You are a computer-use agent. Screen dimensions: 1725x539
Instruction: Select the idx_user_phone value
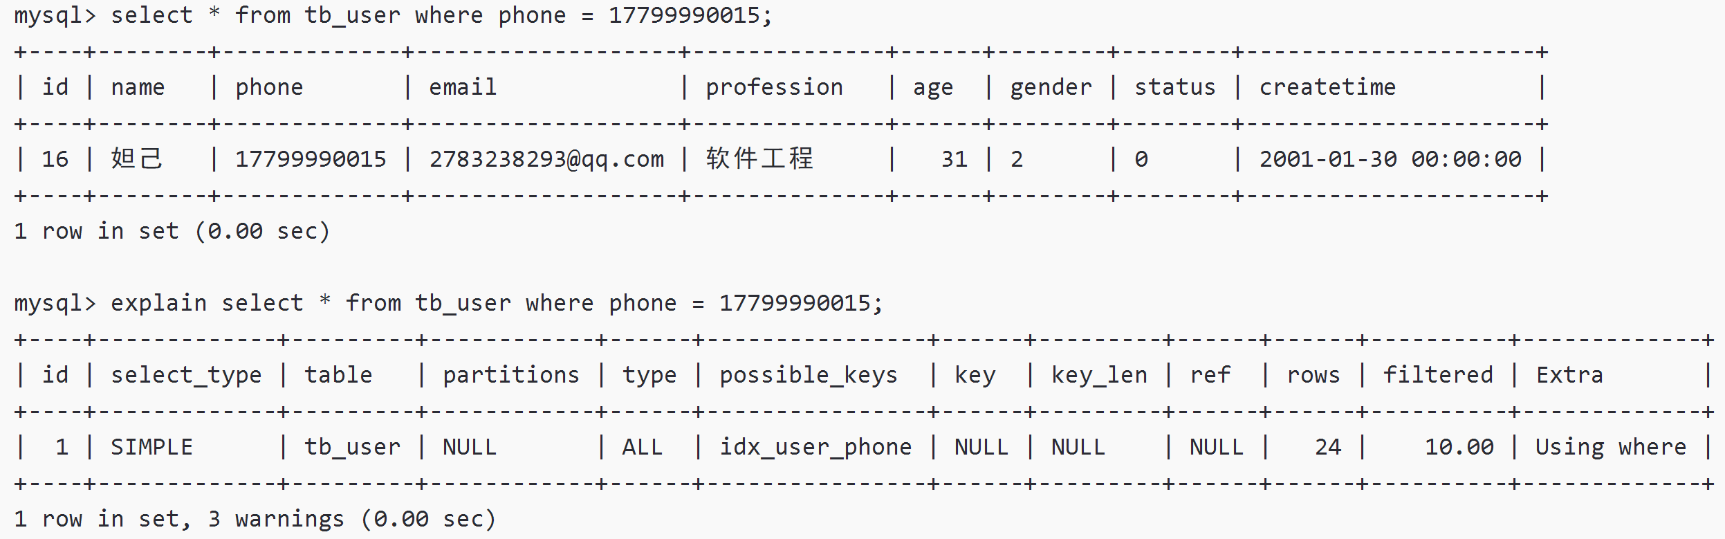coord(815,447)
